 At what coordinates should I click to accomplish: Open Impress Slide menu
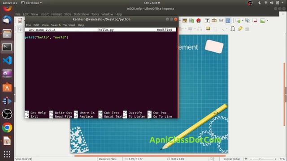68,14
